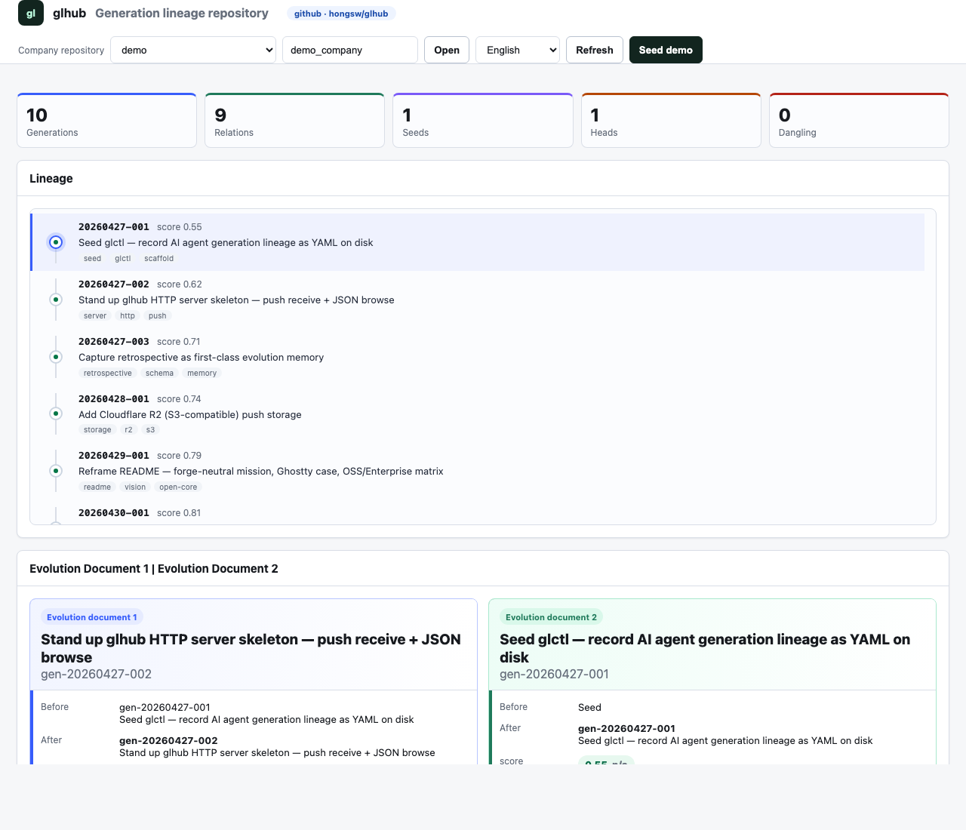Click the 'schema' tag chip
This screenshot has height=830, width=966.
(159, 373)
